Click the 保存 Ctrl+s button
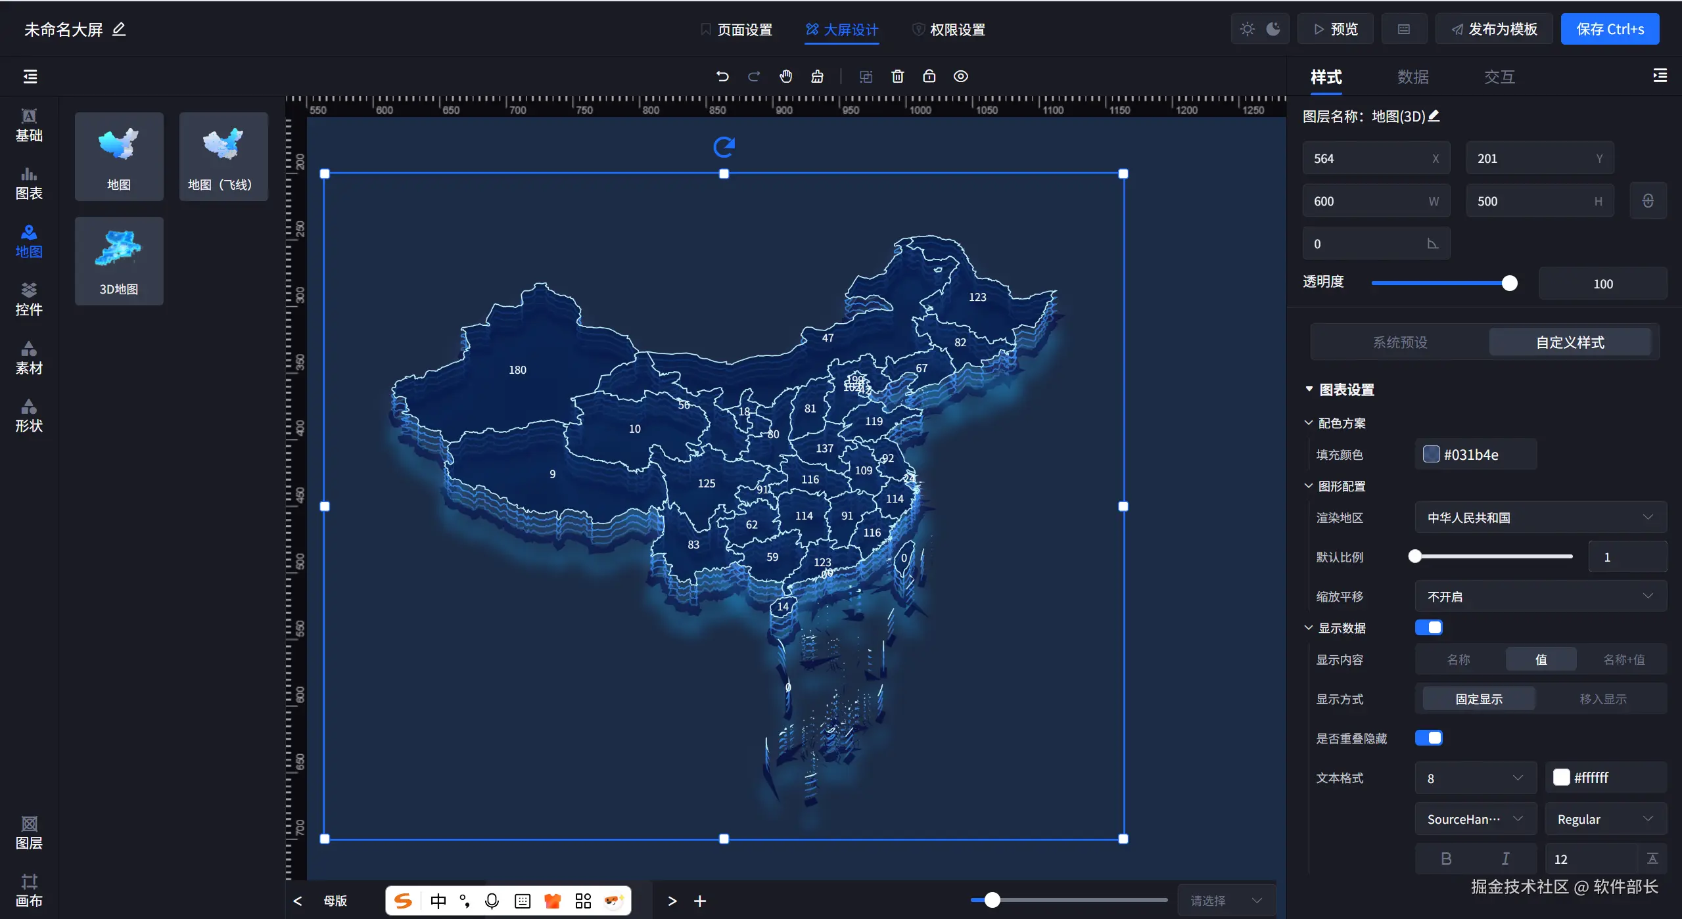 click(1610, 29)
